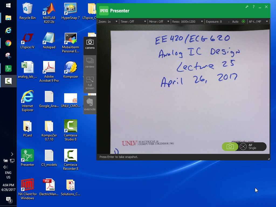
Task: Launch Camtasia Recorder 8
Action: pos(70,160)
